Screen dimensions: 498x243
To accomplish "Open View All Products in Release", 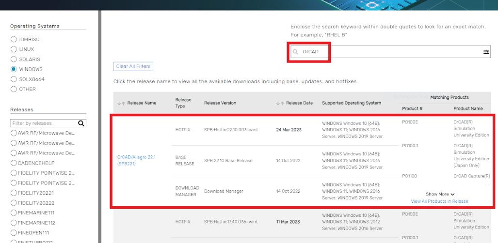I will (439, 201).
